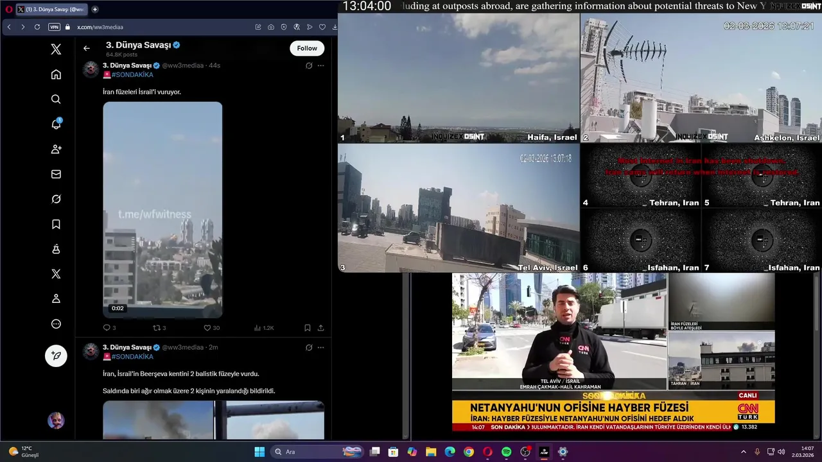The height and width of the screenshot is (462, 822).
Task: Open Spotify from taskbar
Action: click(x=506, y=452)
